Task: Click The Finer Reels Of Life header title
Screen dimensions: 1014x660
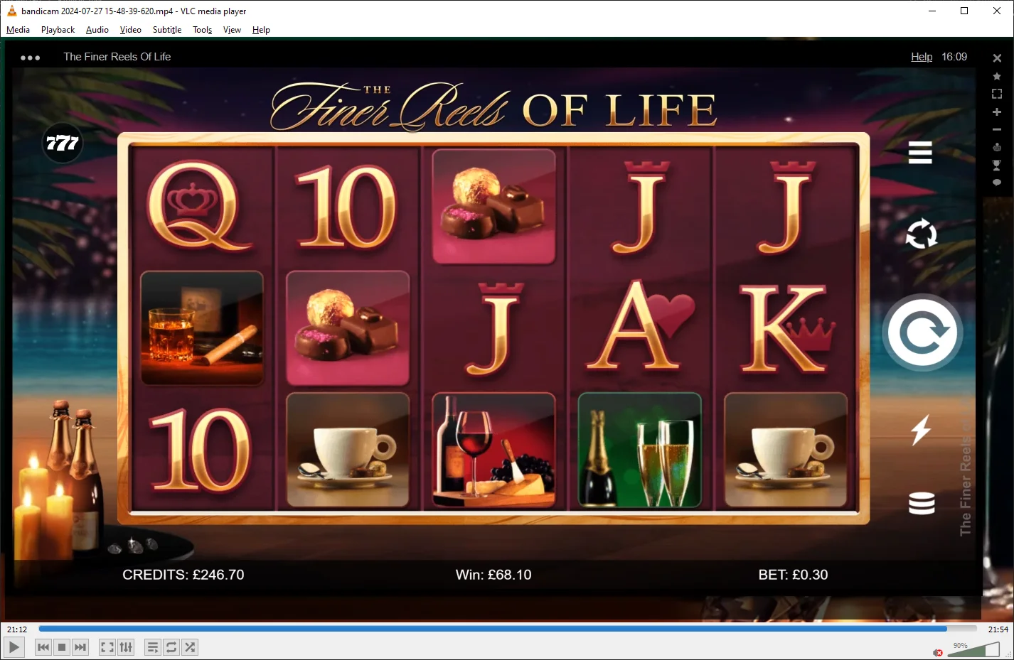Action: 117,57
